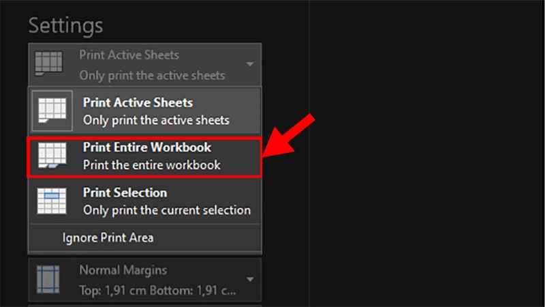Click the sheet grid icon in collapsed print dropdown
The height and width of the screenshot is (307, 545).
[48, 63]
